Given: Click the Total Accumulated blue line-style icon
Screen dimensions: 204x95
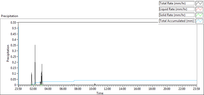Looking at the screenshot, I should pos(199,21).
